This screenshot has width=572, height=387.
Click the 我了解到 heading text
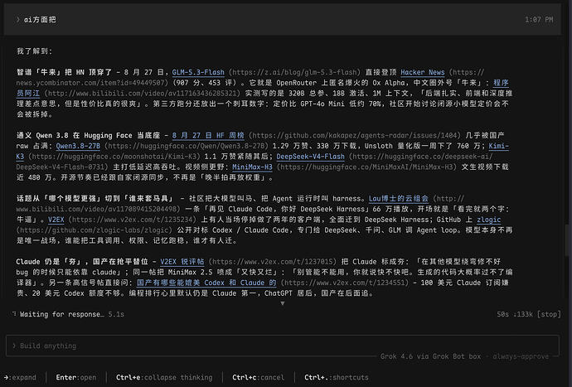34,51
